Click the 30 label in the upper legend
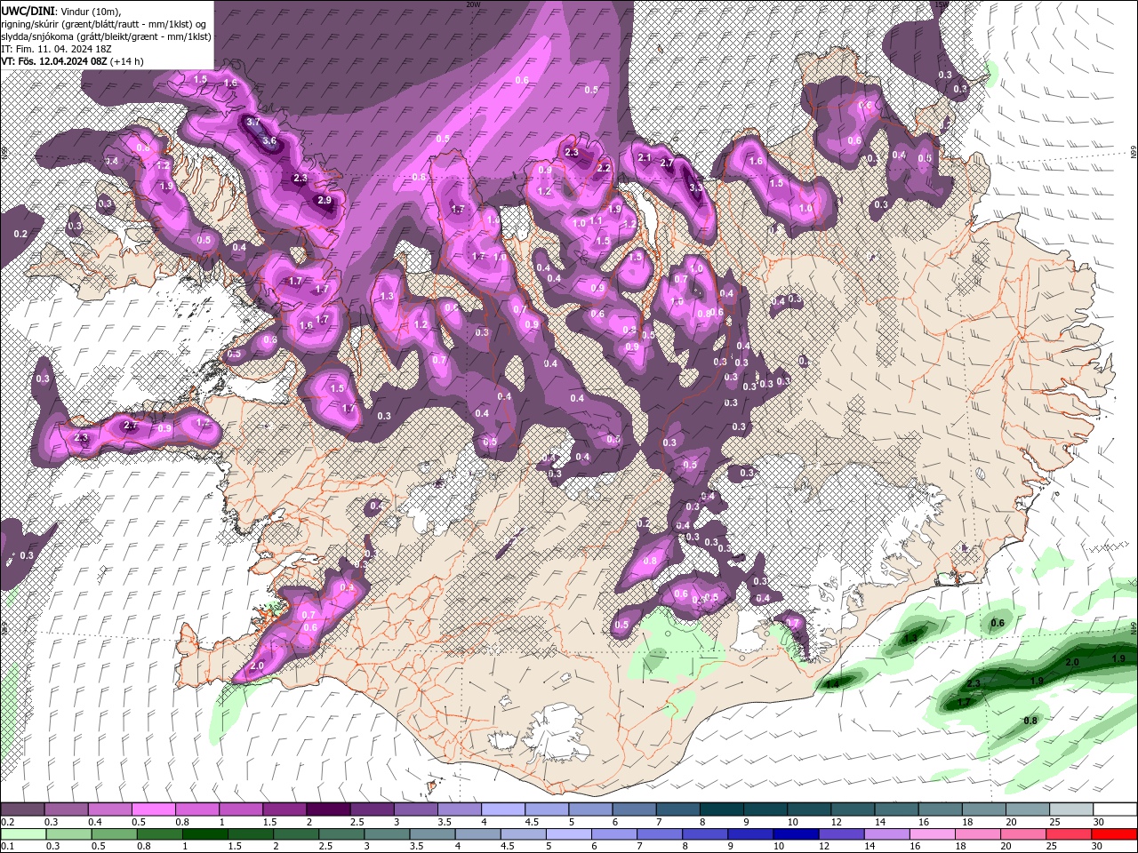The image size is (1138, 853). pos(1099,822)
